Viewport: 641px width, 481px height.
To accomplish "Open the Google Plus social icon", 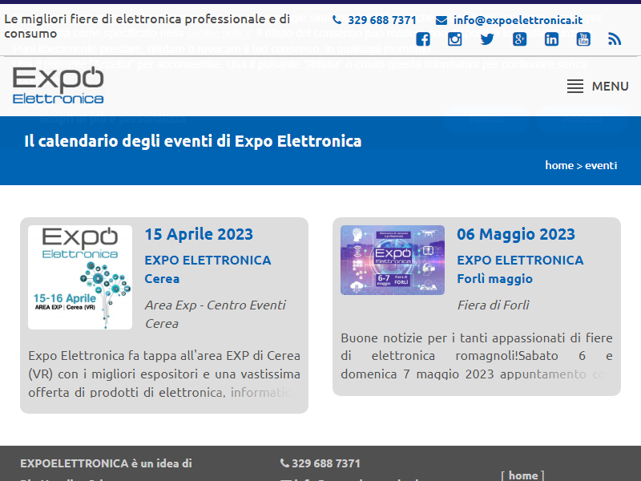I will point(519,39).
